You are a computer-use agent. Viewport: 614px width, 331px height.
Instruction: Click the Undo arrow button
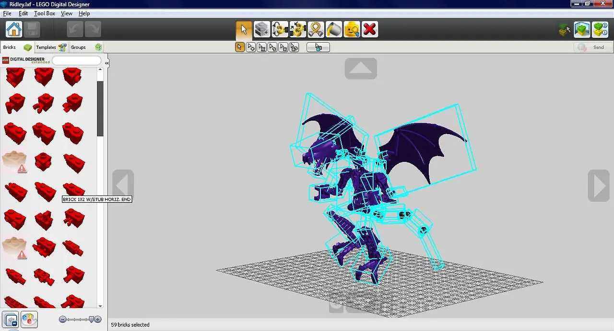pyautogui.click(x=75, y=29)
